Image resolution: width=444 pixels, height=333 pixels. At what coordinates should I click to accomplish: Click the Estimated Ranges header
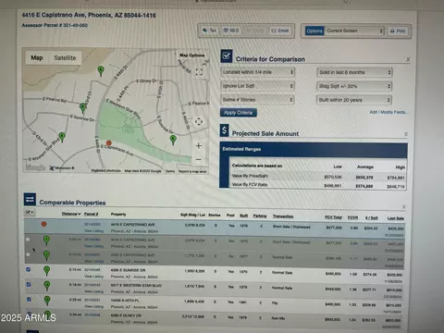pyautogui.click(x=314, y=149)
